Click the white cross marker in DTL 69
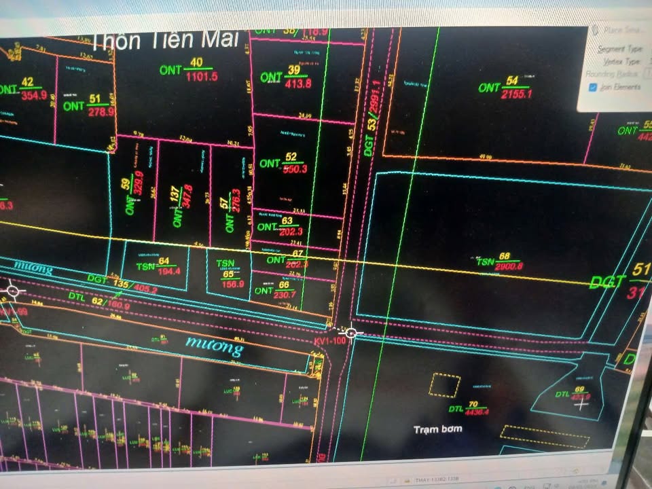The image size is (652, 489). pyautogui.click(x=581, y=405)
